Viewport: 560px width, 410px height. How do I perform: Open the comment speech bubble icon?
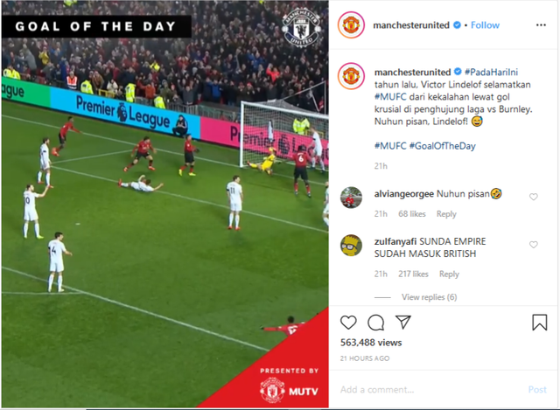(x=375, y=323)
